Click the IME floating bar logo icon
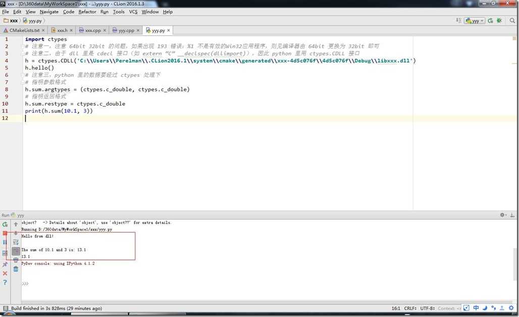 (466, 308)
